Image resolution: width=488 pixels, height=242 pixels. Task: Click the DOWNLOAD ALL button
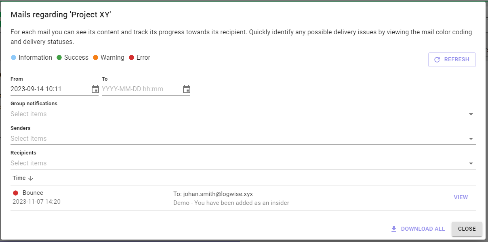click(418, 229)
